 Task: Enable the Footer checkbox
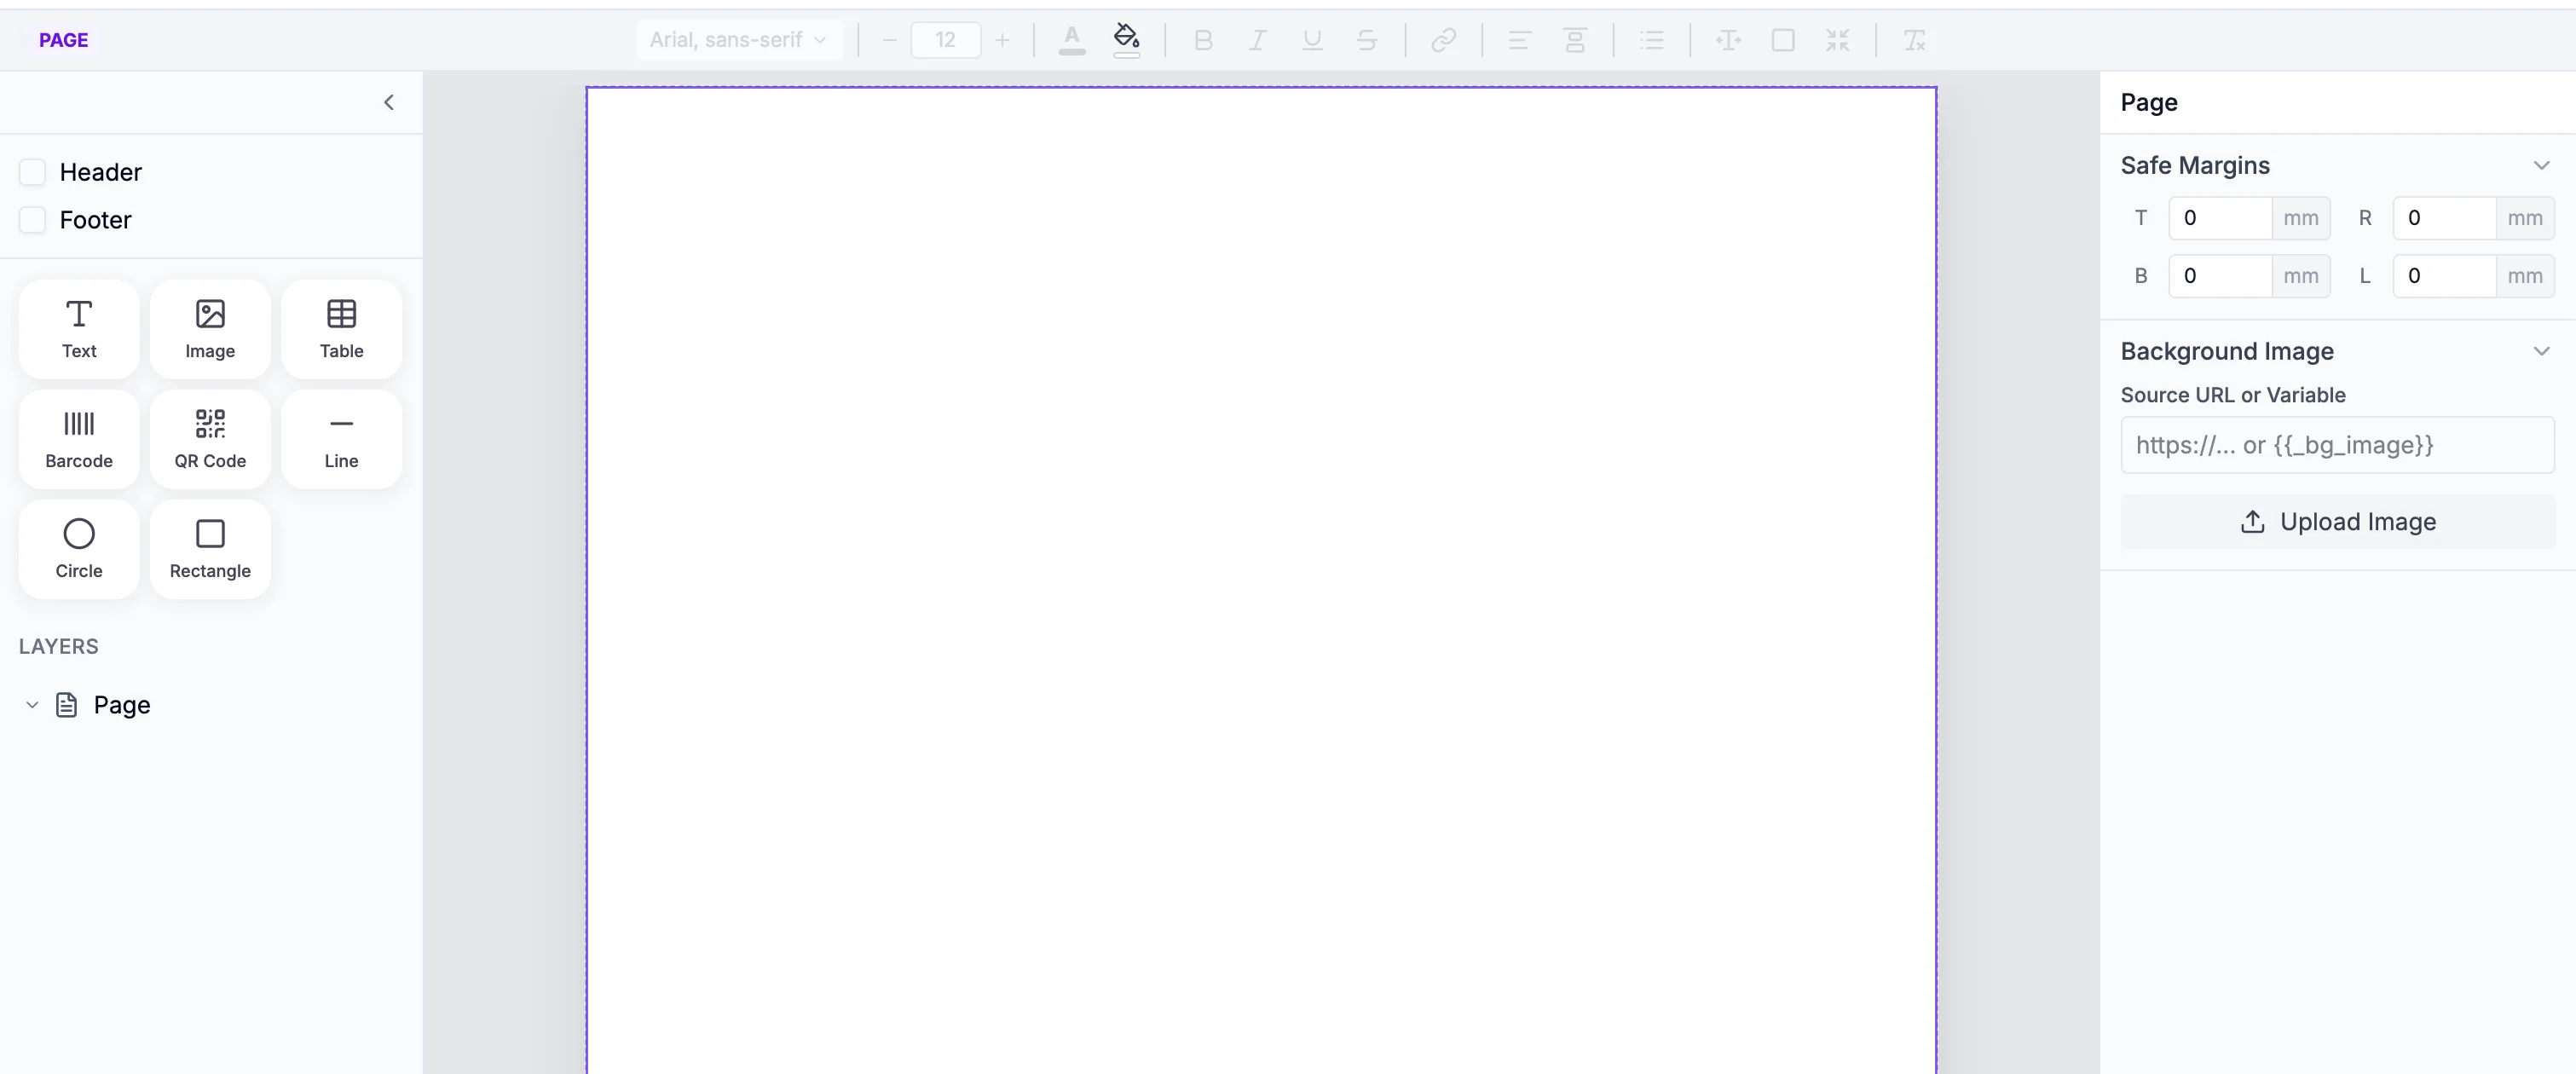(32, 220)
